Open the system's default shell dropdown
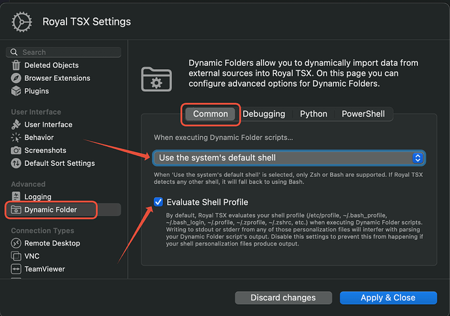The height and width of the screenshot is (316, 450). click(289, 158)
